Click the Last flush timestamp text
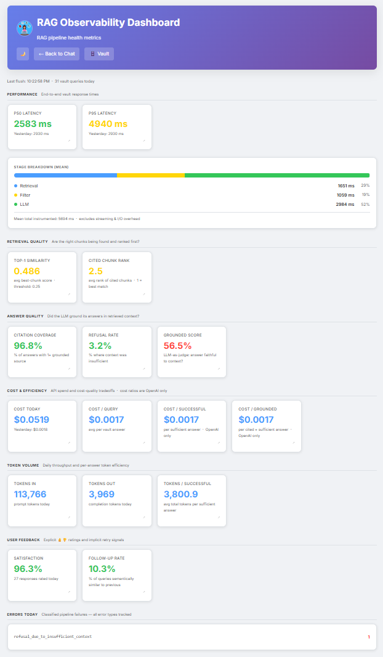Image resolution: width=383 pixels, height=657 pixels. click(x=28, y=81)
